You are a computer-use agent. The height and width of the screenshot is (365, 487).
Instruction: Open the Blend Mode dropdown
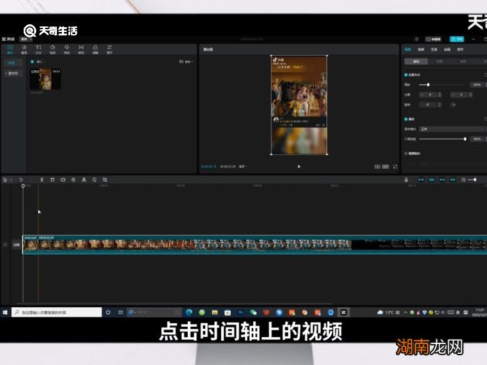[x=453, y=129]
